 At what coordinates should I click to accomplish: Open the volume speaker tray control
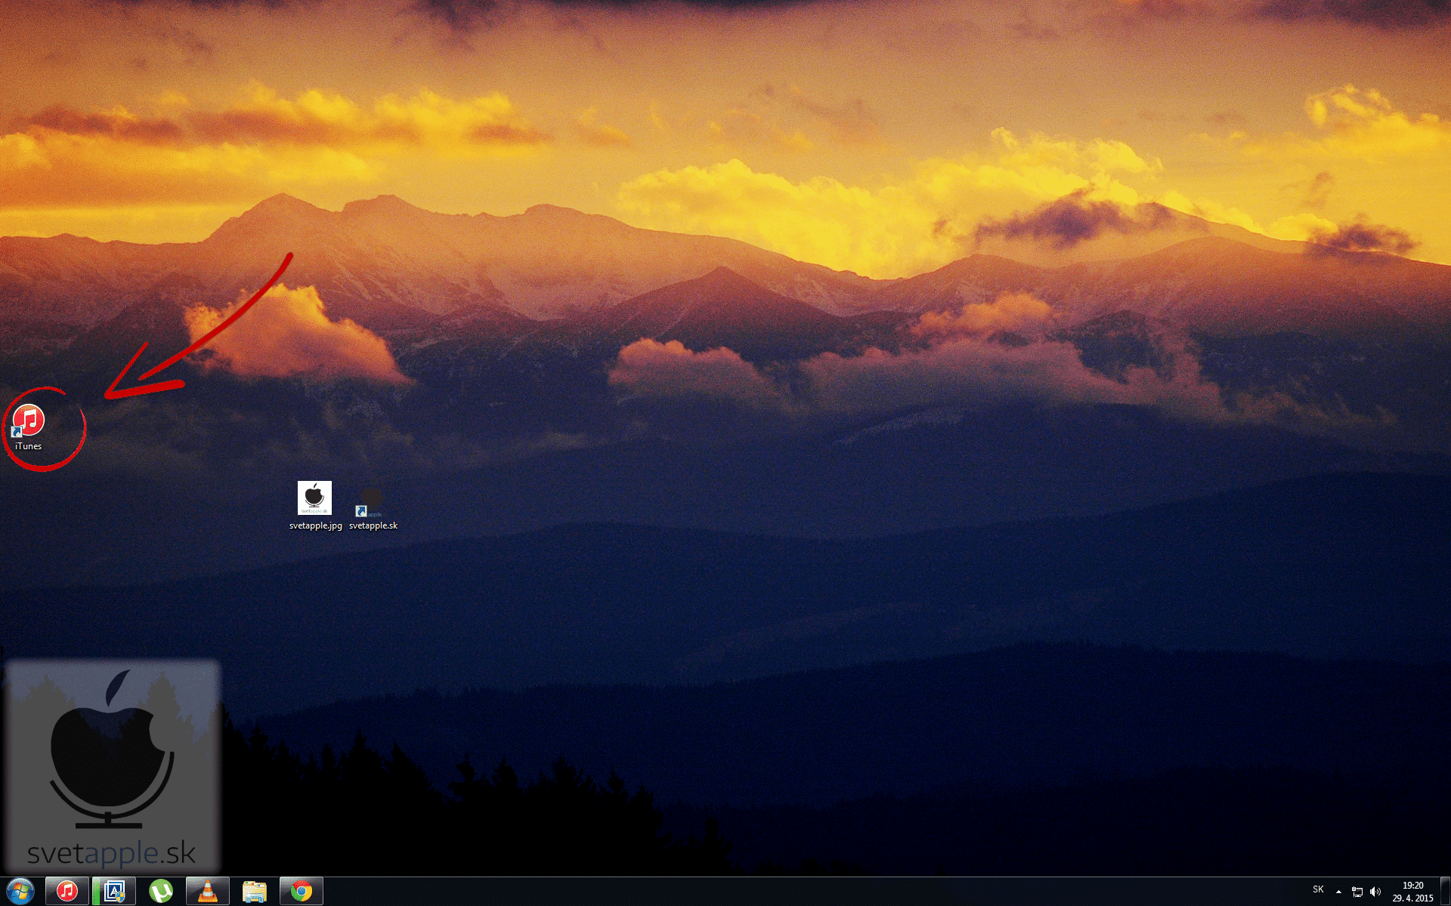(x=1375, y=892)
